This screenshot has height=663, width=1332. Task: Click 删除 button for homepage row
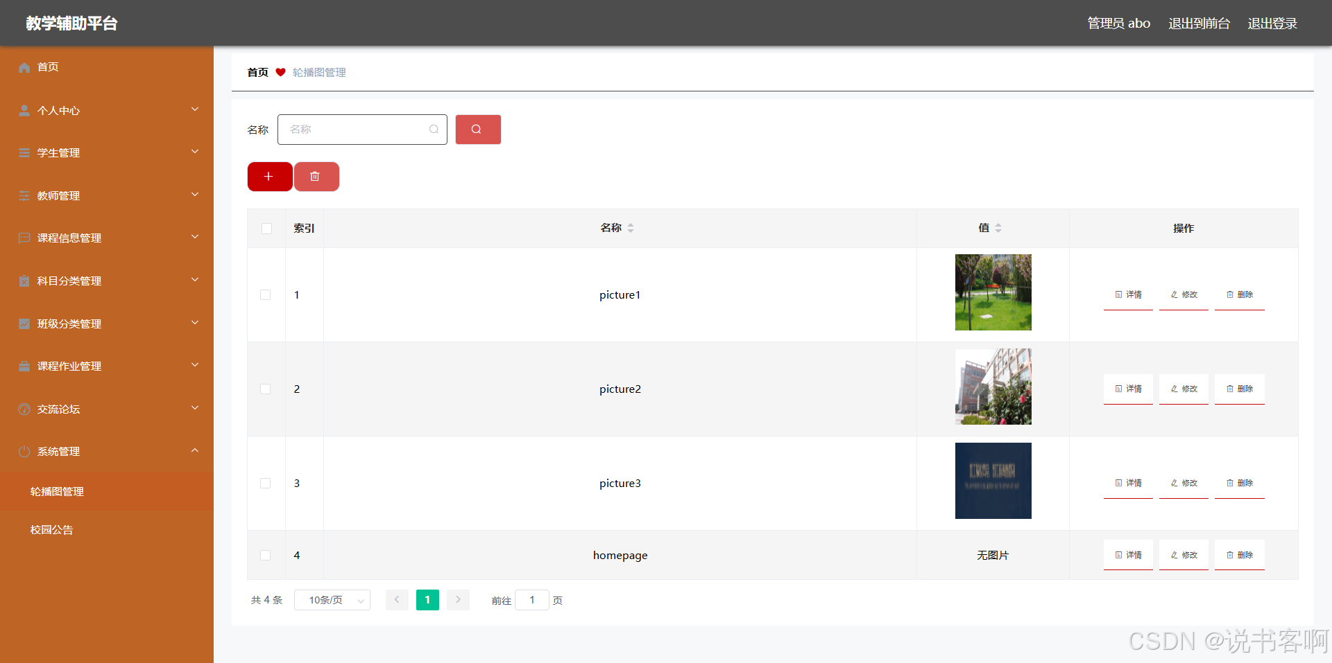coord(1240,555)
